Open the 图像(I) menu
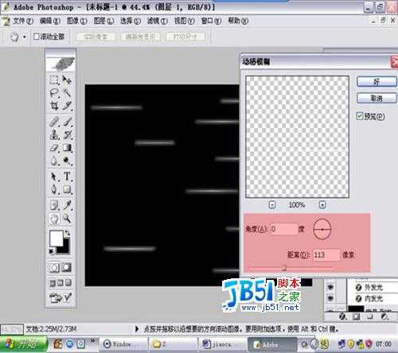 pyautogui.click(x=77, y=21)
